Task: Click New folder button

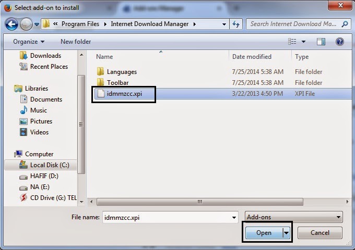Action: (76, 42)
